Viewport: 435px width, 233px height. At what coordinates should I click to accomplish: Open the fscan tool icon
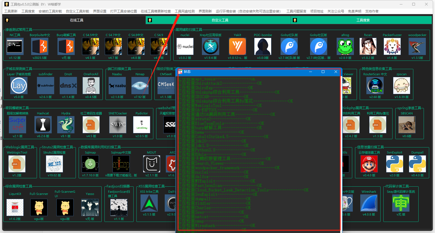(368, 46)
